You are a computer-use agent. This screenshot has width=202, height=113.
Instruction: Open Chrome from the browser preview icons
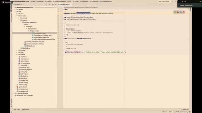click(x=175, y=12)
